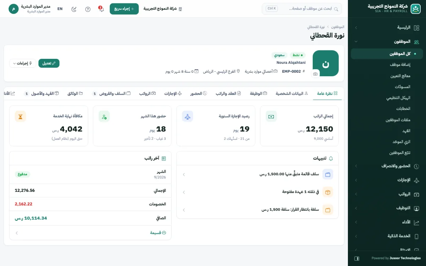Click the ن employee avatar thumbnail

click(326, 63)
